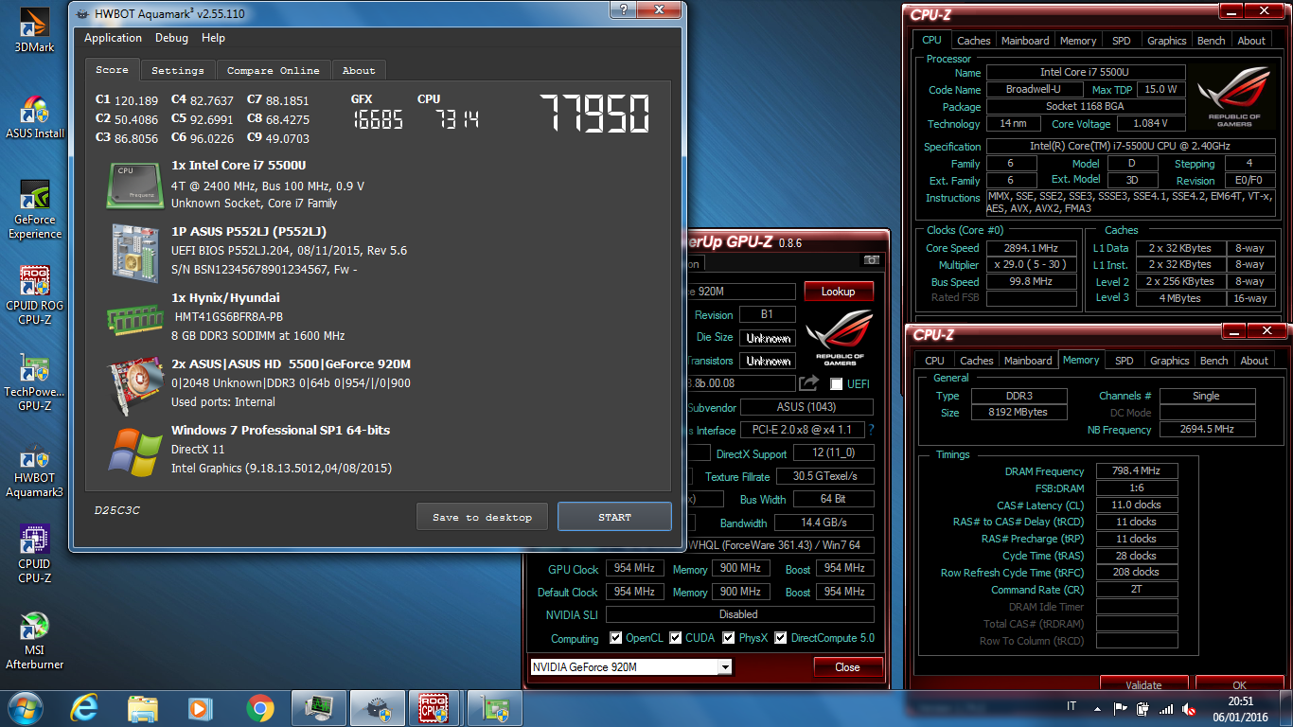The height and width of the screenshot is (727, 1293).
Task: Open Google Chrome from taskbar
Action: click(259, 708)
